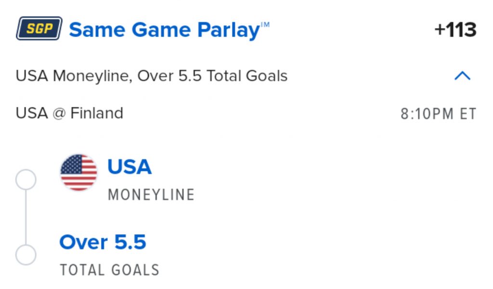Click the blue Over 5.5 selection
Image resolution: width=493 pixels, height=289 pixels.
(103, 242)
